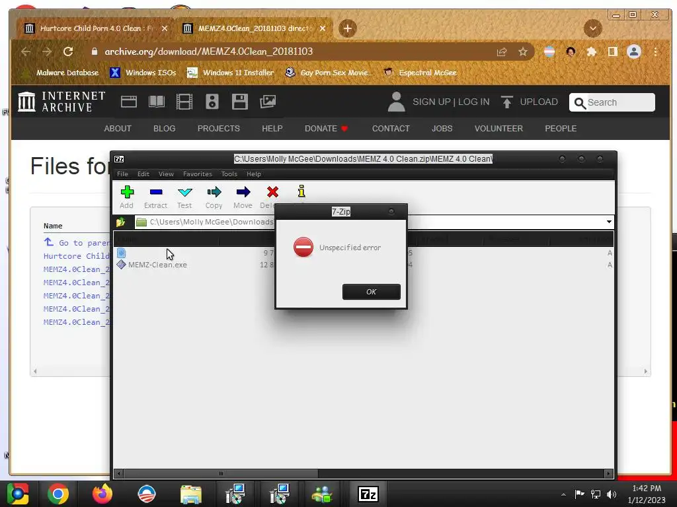Open the Malware Database bookmark
Image resolution: width=677 pixels, height=507 pixels.
point(61,73)
